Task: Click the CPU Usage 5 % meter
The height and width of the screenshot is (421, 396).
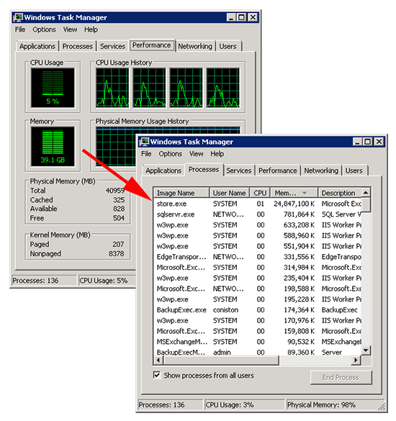Action: tap(53, 88)
